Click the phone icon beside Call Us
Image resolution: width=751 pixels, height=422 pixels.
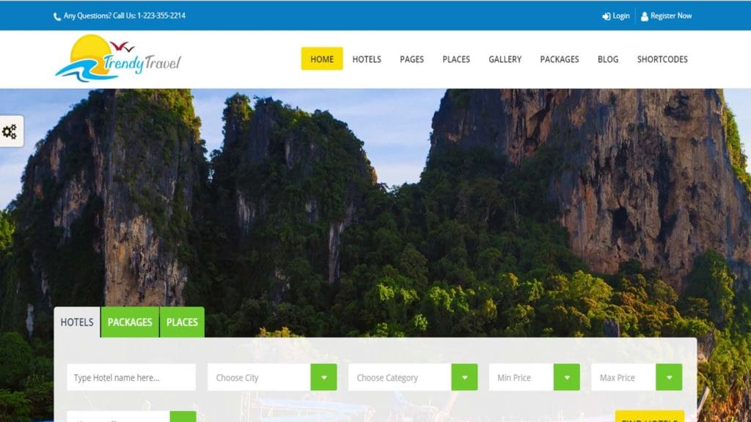click(57, 16)
